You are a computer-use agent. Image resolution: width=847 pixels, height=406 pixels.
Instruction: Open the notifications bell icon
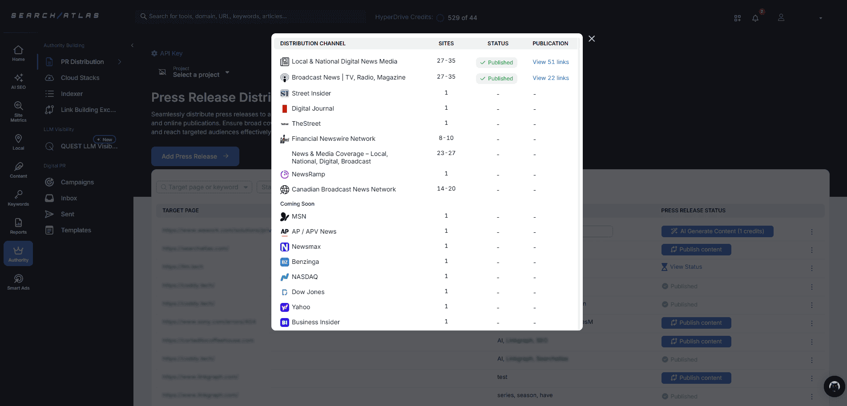tap(755, 18)
